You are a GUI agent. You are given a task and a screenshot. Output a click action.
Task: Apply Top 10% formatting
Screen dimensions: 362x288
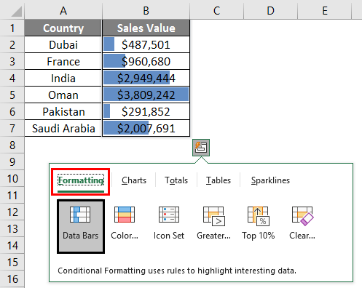click(259, 223)
